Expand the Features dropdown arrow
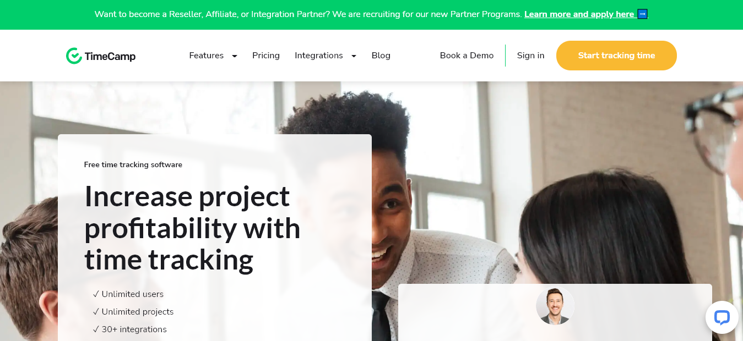The height and width of the screenshot is (341, 743). tap(235, 56)
